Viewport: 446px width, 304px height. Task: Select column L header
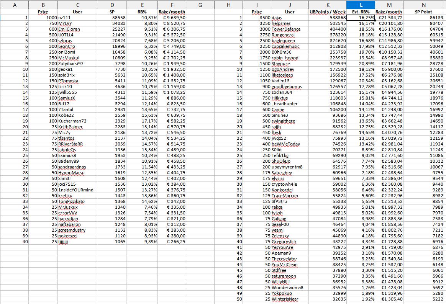click(x=361, y=5)
